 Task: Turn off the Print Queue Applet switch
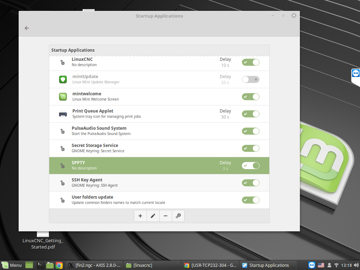pos(250,114)
